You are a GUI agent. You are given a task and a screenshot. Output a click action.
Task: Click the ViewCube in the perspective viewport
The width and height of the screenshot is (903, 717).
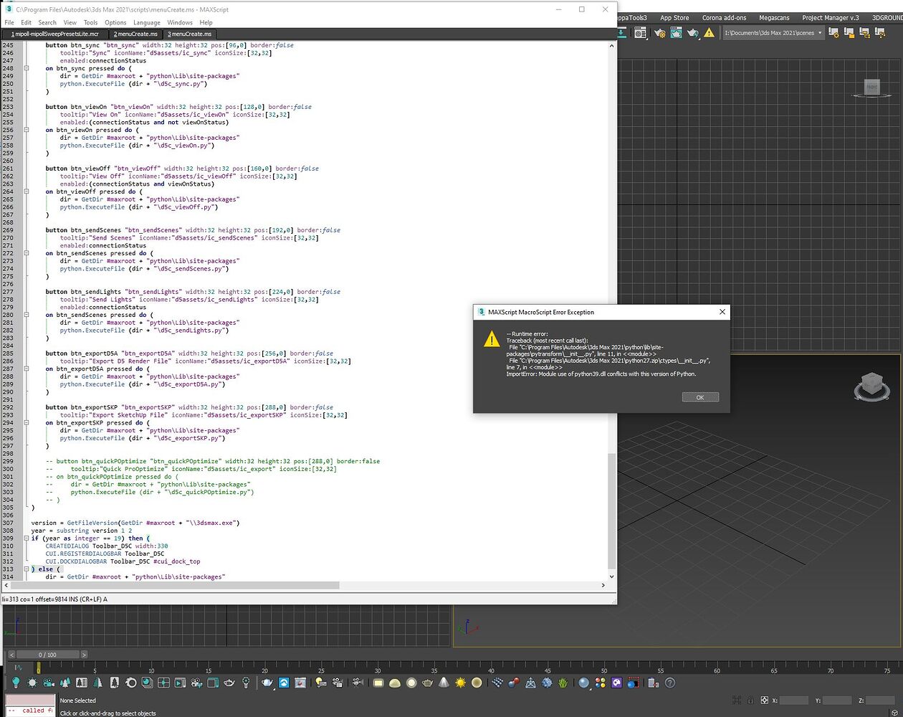click(x=871, y=384)
